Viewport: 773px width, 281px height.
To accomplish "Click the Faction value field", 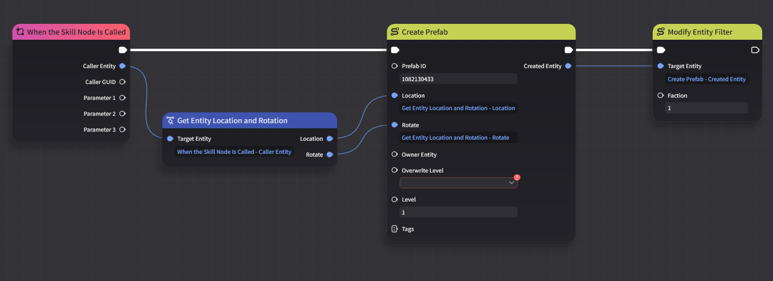I will tap(707, 108).
